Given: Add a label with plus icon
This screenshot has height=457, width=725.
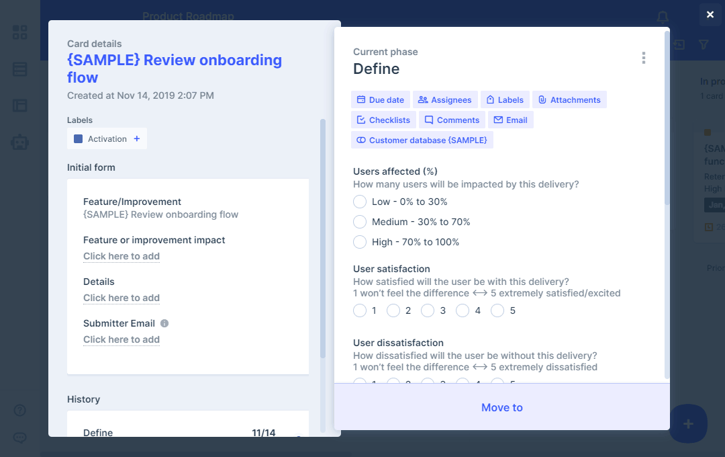Looking at the screenshot, I should [137, 139].
